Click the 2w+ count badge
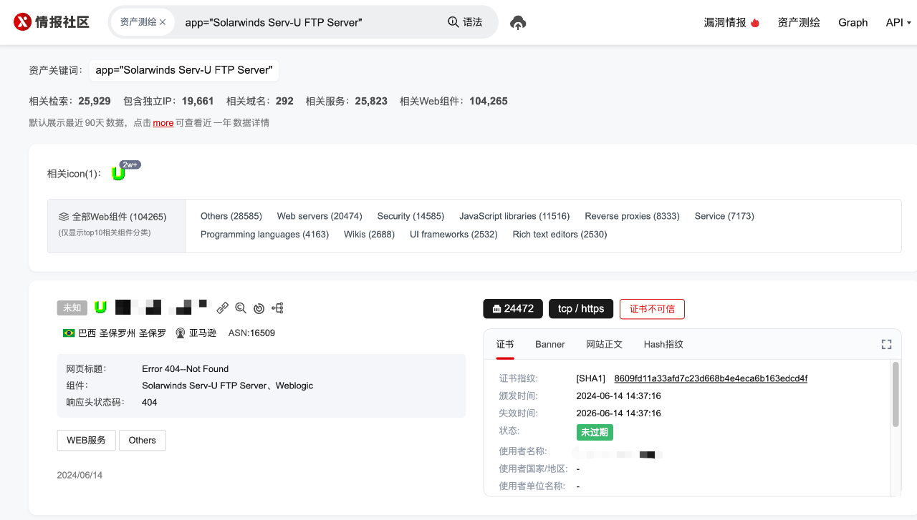 (x=130, y=165)
